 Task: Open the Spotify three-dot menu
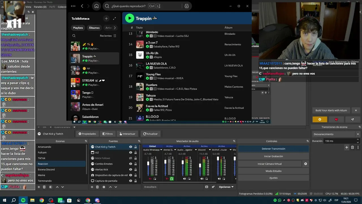pyautogui.click(x=73, y=6)
